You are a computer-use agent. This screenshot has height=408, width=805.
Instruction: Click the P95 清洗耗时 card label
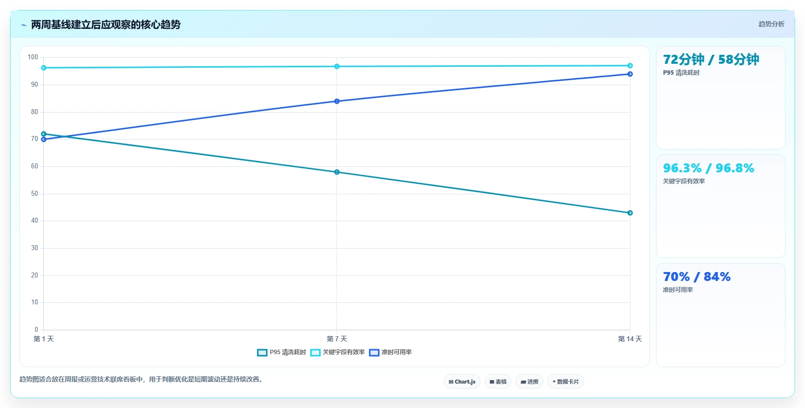(681, 73)
